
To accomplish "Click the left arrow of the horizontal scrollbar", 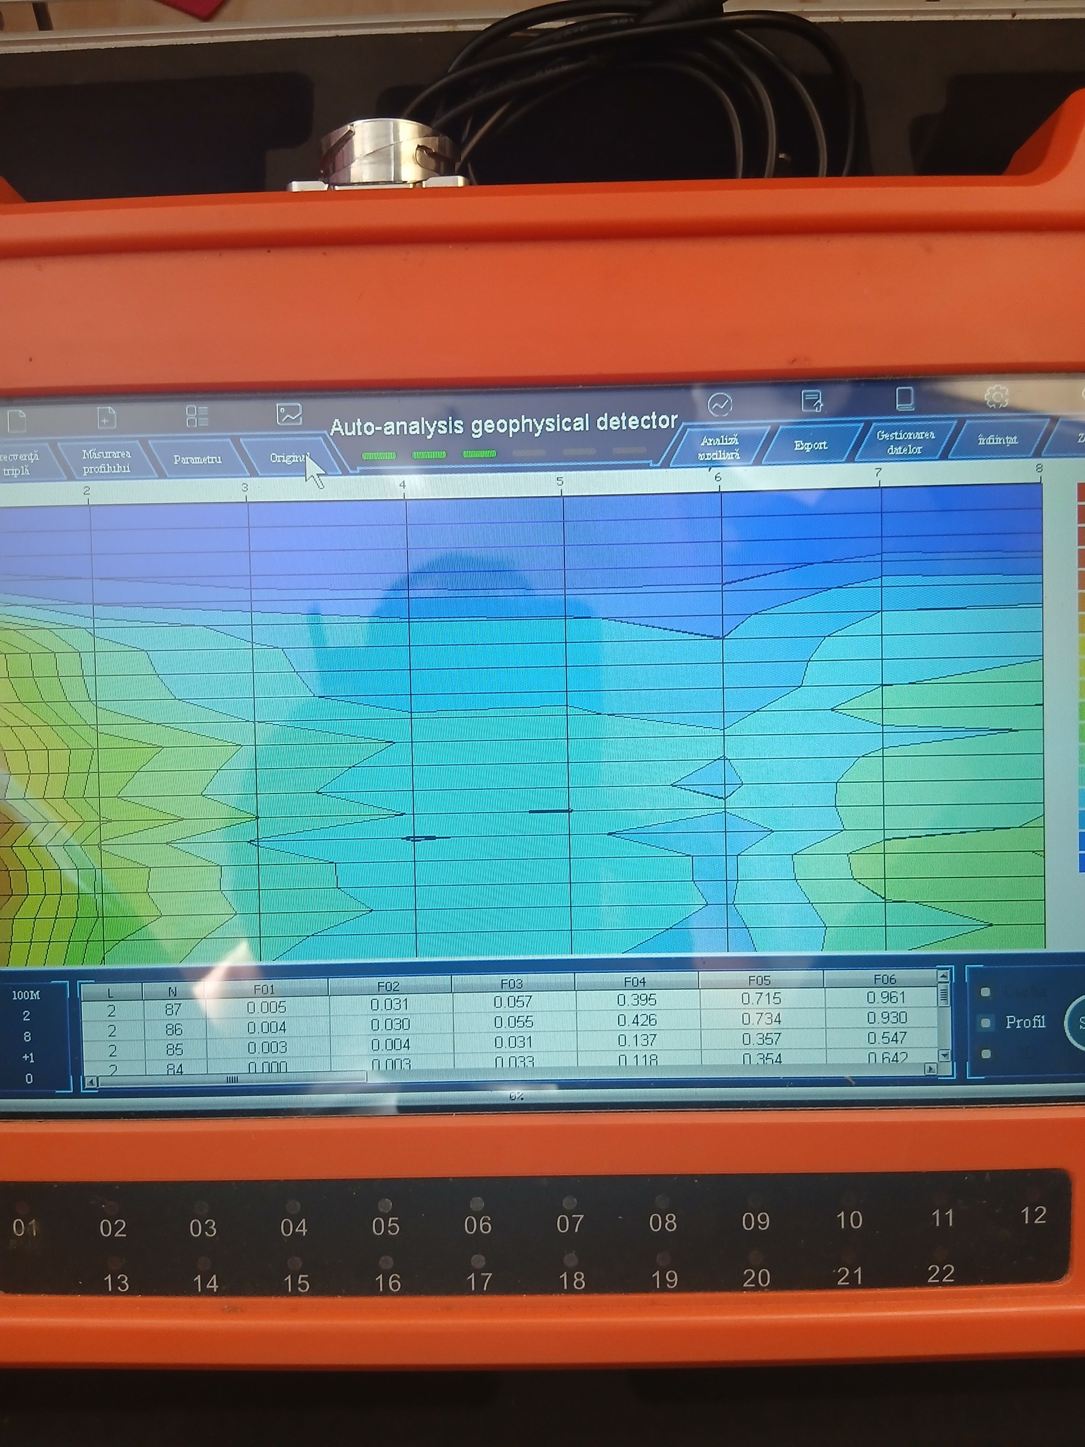I will (90, 1082).
